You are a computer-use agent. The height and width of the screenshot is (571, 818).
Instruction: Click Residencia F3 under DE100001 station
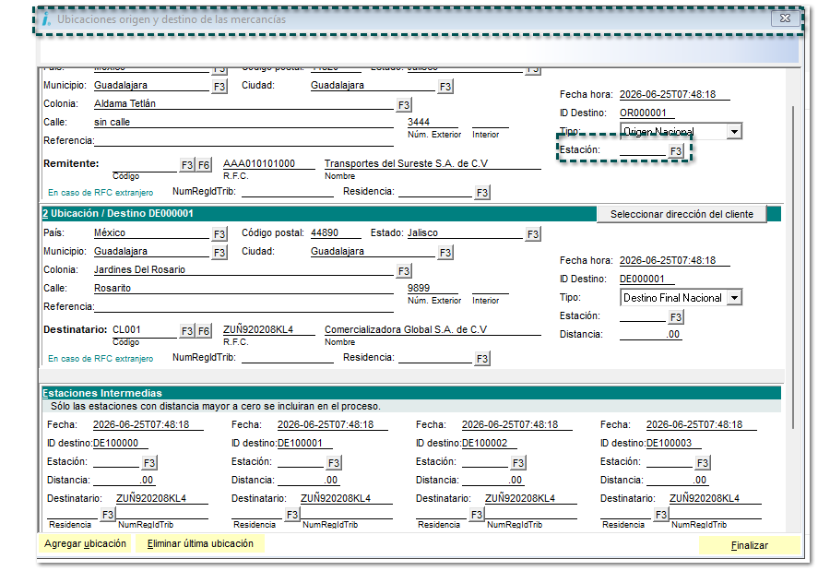(x=292, y=515)
